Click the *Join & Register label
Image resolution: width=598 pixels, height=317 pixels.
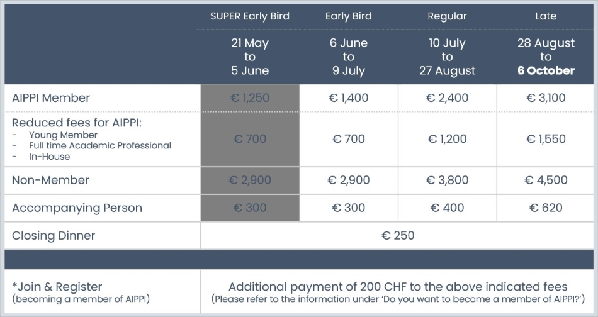57,287
